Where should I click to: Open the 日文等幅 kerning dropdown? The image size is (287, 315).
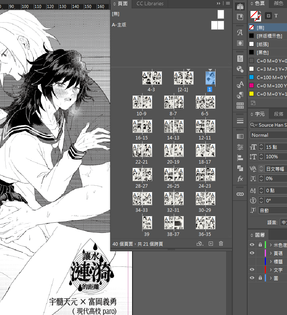[x=276, y=169]
